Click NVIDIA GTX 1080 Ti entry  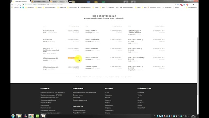92,40
